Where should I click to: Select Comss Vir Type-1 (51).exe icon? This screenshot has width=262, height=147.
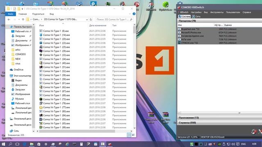point(41,67)
